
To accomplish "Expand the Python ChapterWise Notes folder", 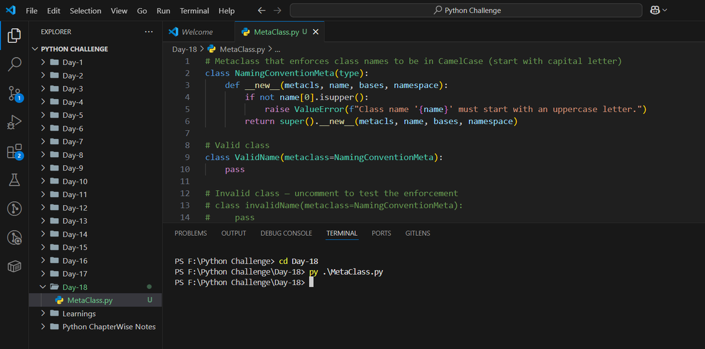I will (43, 327).
